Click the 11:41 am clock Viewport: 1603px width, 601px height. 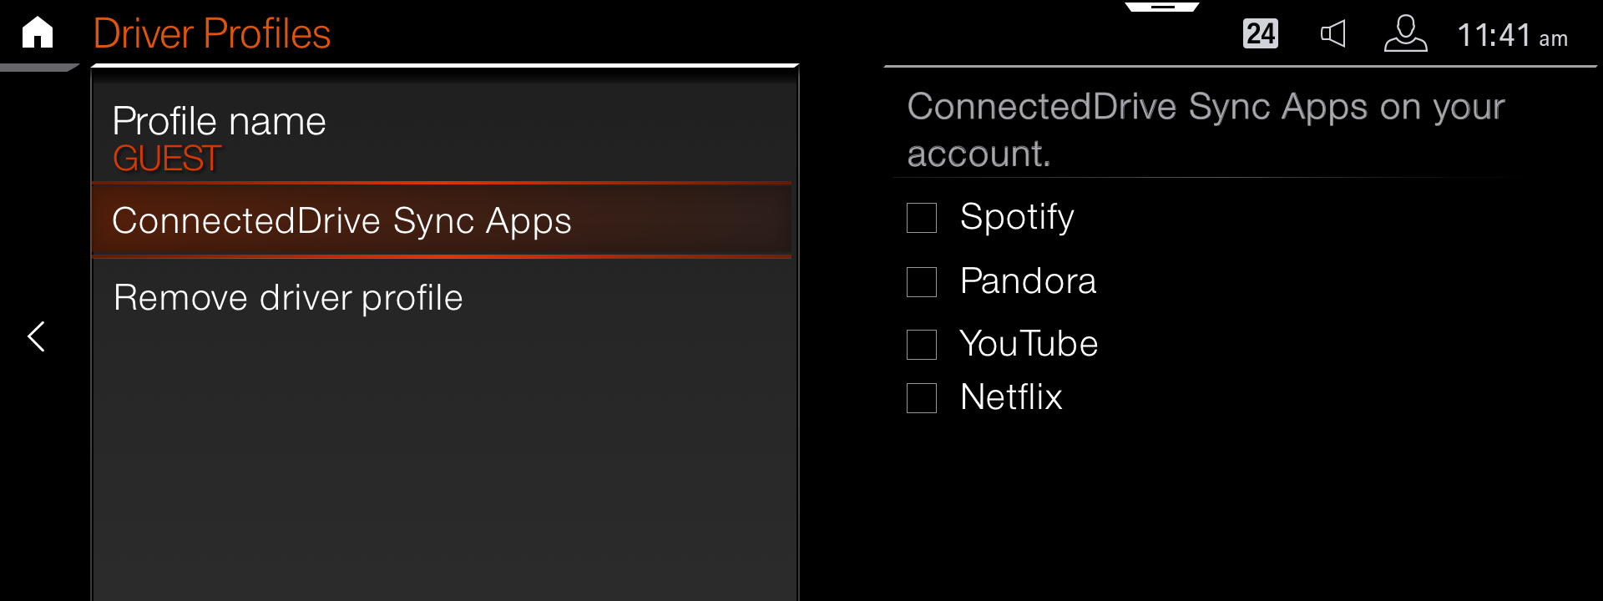click(1512, 36)
